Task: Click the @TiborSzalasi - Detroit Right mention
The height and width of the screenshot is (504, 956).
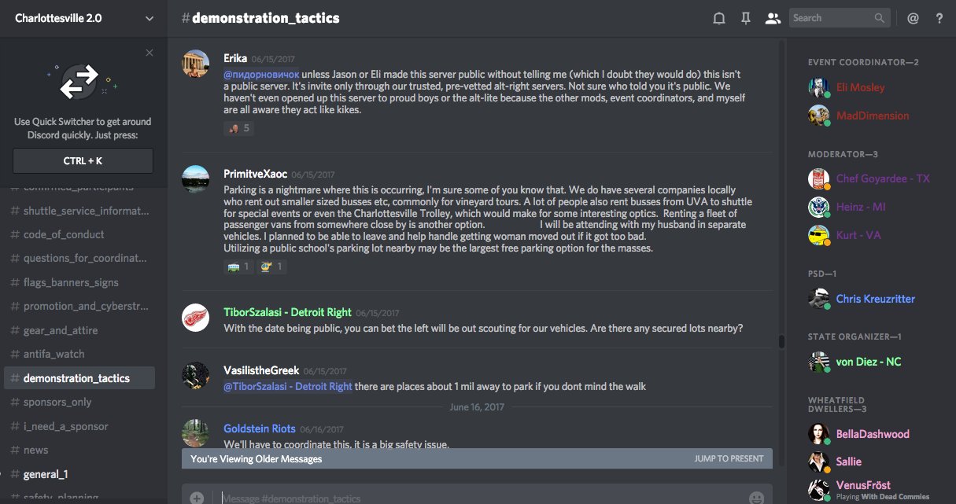Action: [x=288, y=386]
